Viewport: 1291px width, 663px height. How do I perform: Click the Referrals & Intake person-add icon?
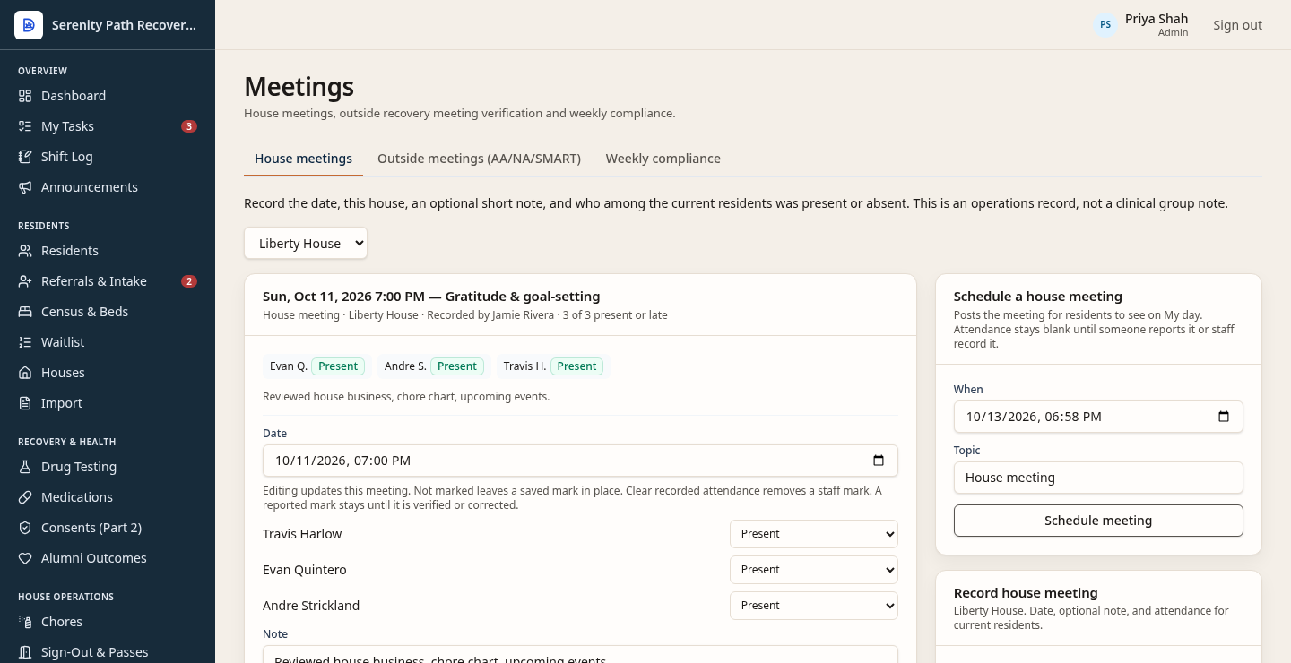[25, 281]
